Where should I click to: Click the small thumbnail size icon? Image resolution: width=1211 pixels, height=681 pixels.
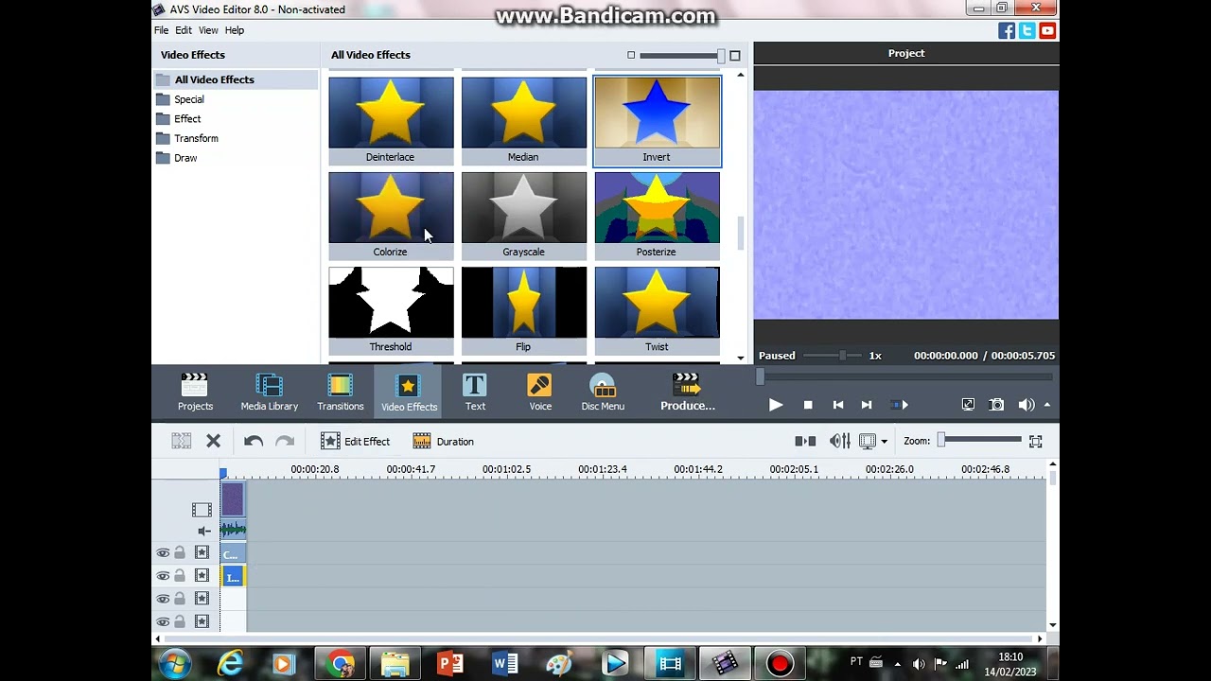(631, 55)
